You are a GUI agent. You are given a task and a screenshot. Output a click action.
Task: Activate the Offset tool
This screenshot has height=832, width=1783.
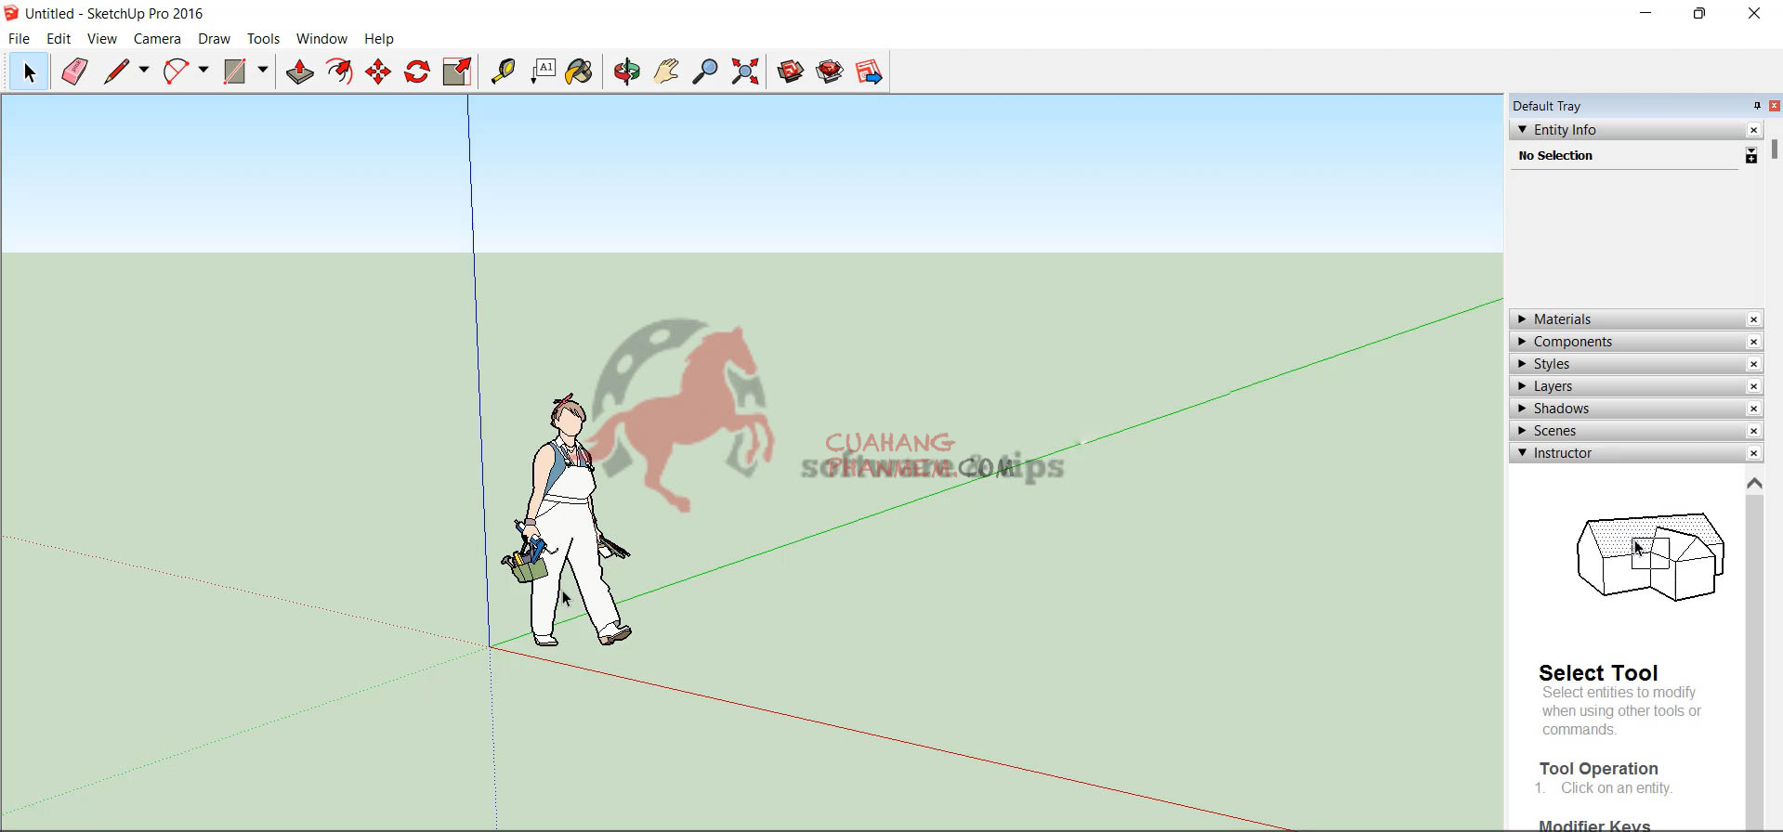point(339,71)
